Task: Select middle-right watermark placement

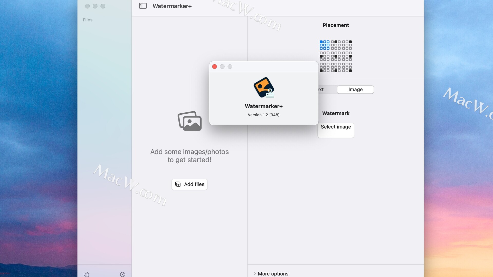Action: pos(347,56)
